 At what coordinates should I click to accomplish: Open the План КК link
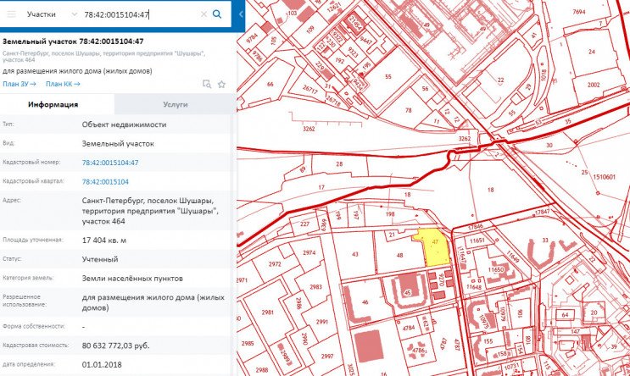click(63, 84)
